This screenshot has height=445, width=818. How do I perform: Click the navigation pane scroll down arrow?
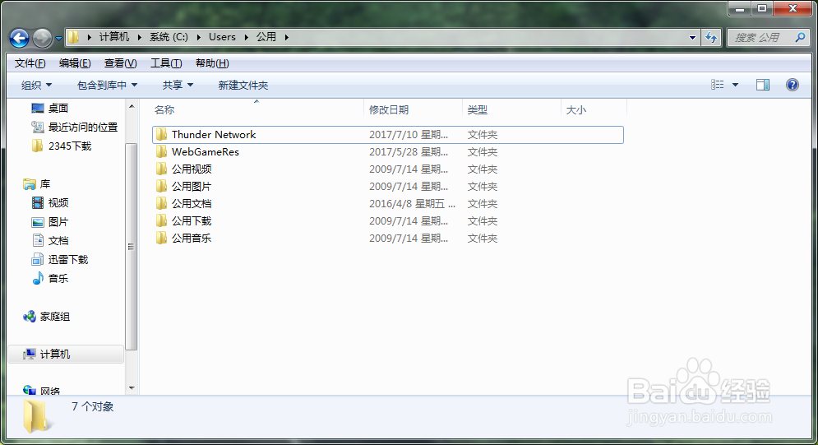[x=132, y=388]
